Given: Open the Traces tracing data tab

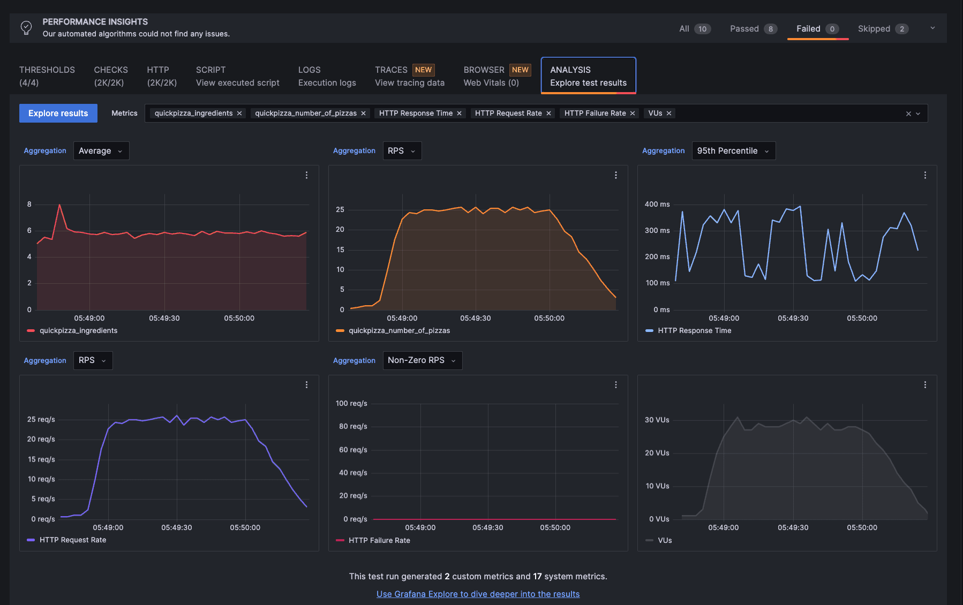Looking at the screenshot, I should 409,75.
